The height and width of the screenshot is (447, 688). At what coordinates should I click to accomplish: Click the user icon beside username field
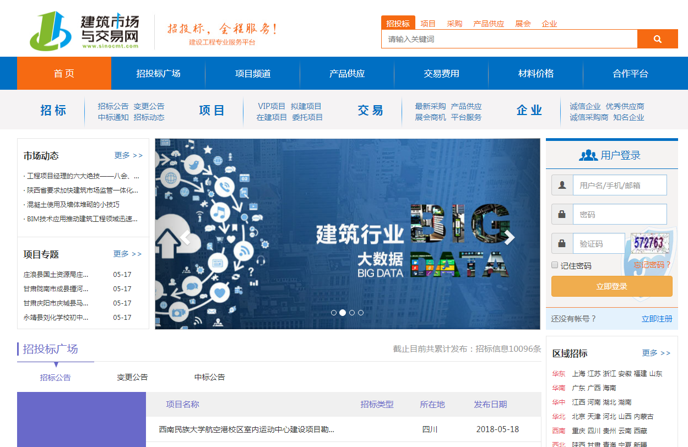click(x=562, y=186)
